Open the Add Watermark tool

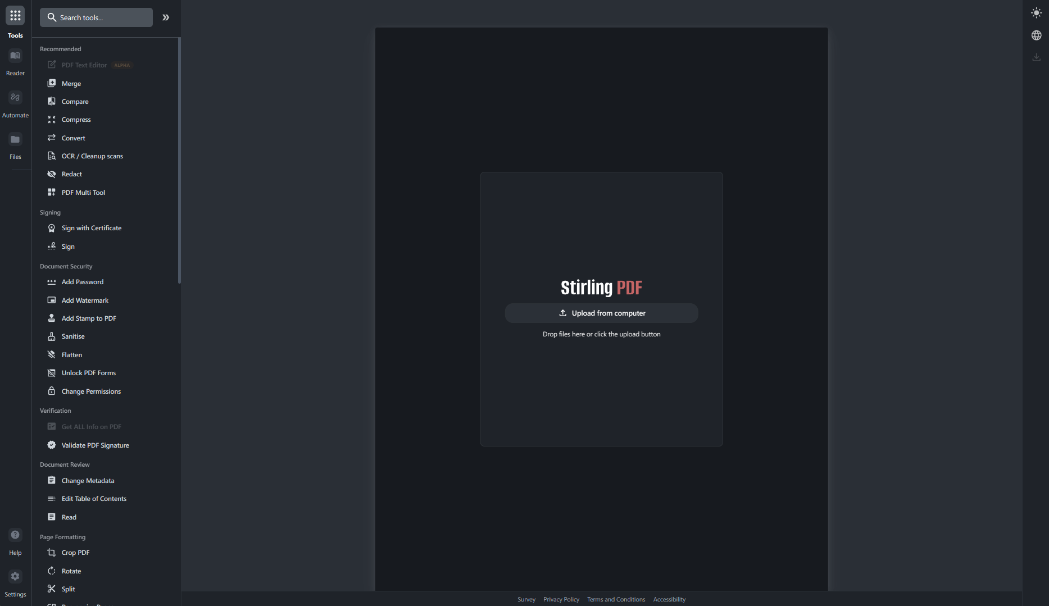click(x=85, y=300)
